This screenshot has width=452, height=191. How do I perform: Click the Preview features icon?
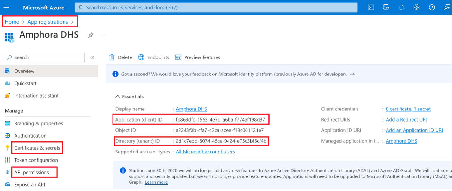click(x=178, y=57)
